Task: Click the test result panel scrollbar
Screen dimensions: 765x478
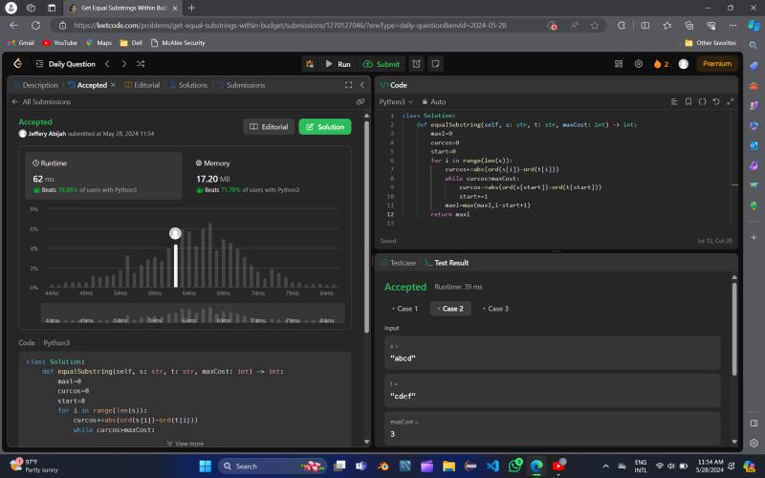Action: click(734, 329)
